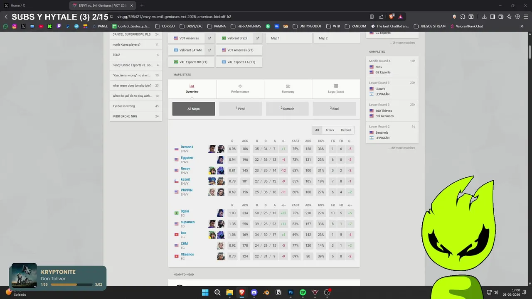The width and height of the screenshot is (532, 299).
Task: Open the 100 Thieves vs Evil Geniuses match
Action: (392, 110)
